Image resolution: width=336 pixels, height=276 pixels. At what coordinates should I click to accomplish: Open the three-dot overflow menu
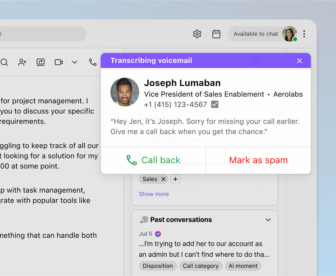point(304,34)
